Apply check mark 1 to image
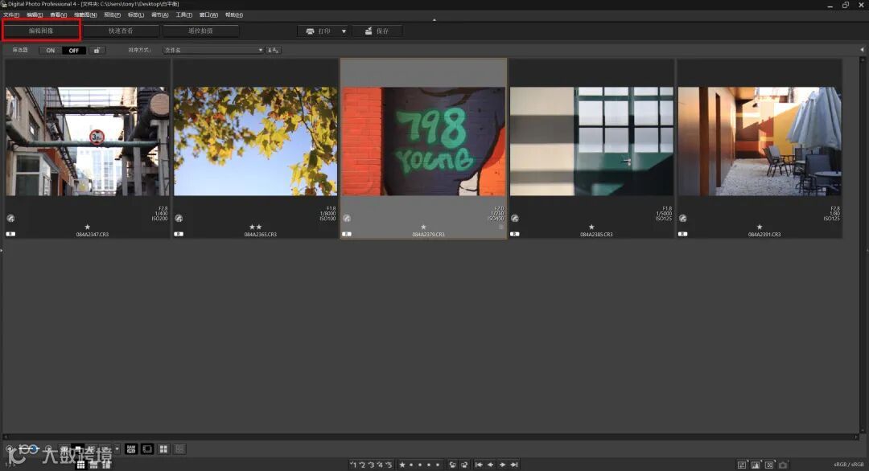This screenshot has height=471, width=869. 353,465
